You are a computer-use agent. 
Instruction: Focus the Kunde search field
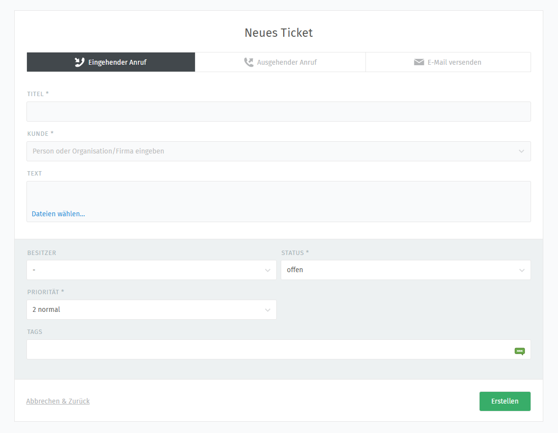coord(279,152)
